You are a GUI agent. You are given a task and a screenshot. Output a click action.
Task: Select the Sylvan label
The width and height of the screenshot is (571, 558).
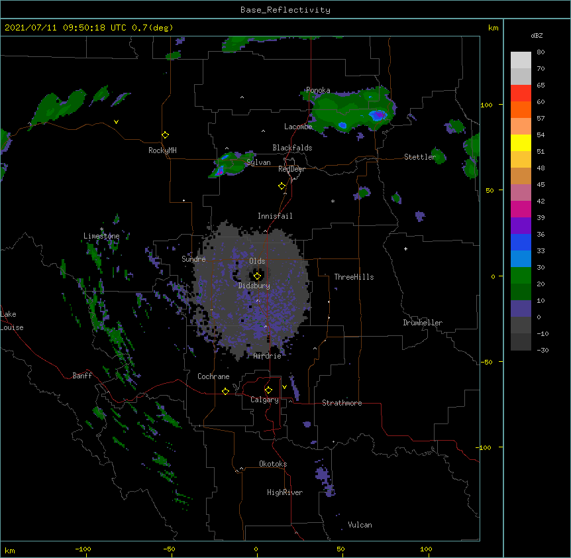[258, 162]
